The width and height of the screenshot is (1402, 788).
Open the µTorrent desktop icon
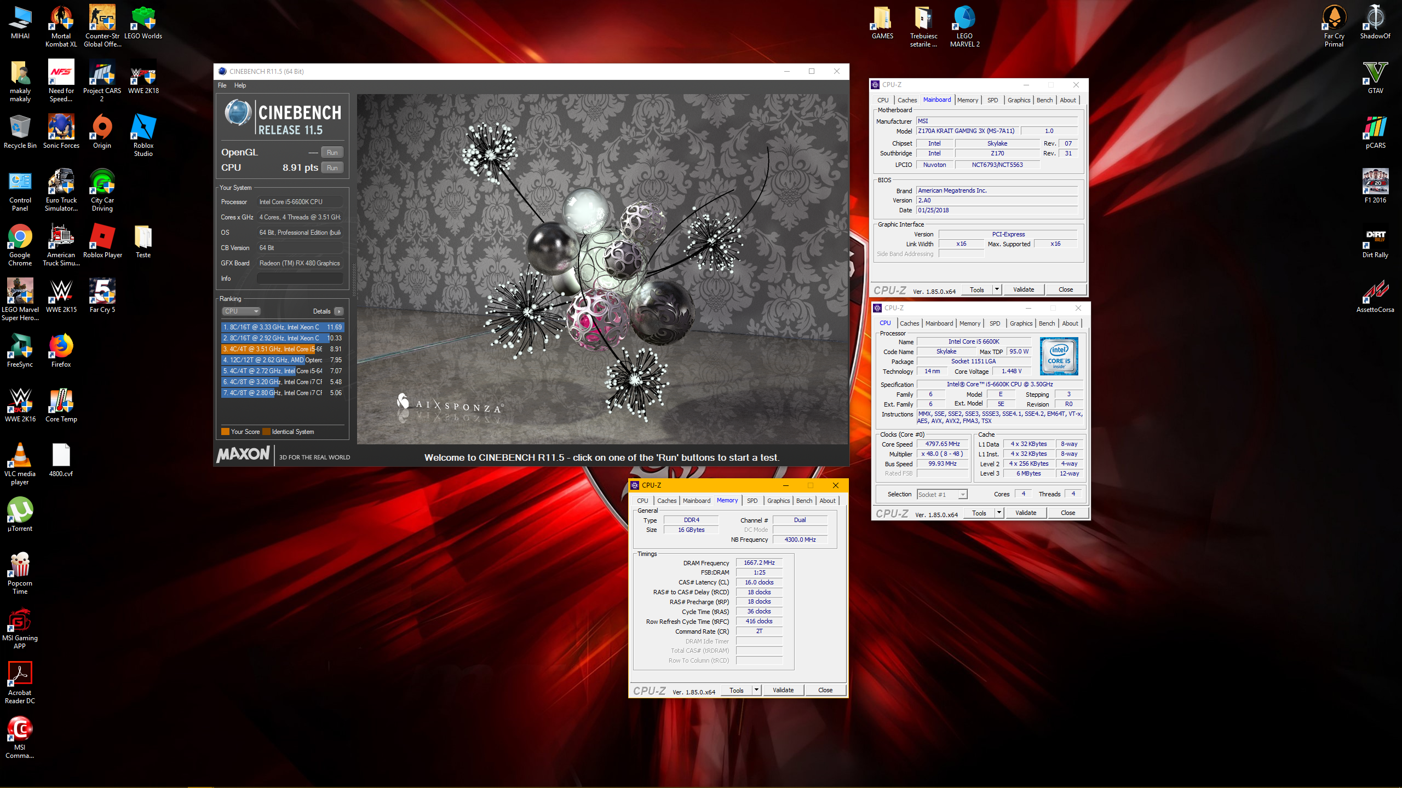(20, 514)
